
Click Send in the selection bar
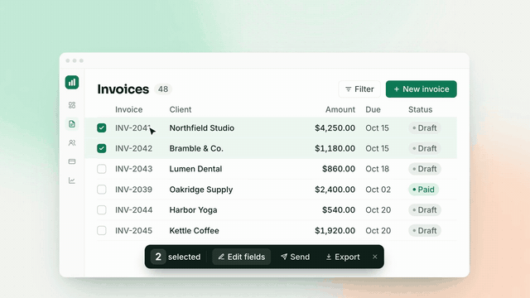[295, 257]
